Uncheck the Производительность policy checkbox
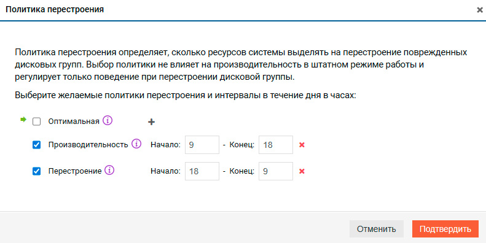 coord(37,145)
